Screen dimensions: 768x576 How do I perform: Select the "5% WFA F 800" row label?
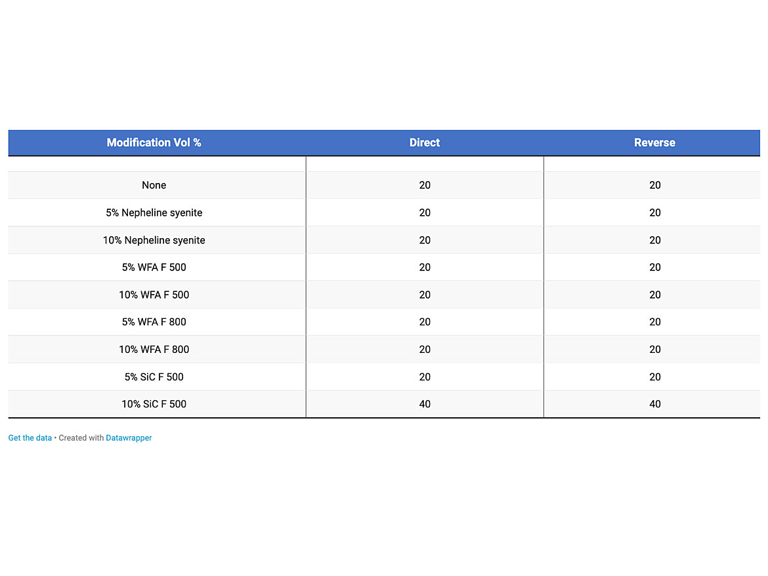(154, 322)
